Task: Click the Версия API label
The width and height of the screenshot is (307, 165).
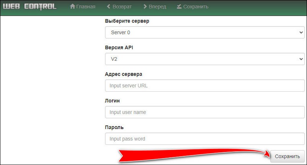Action: coord(119,47)
